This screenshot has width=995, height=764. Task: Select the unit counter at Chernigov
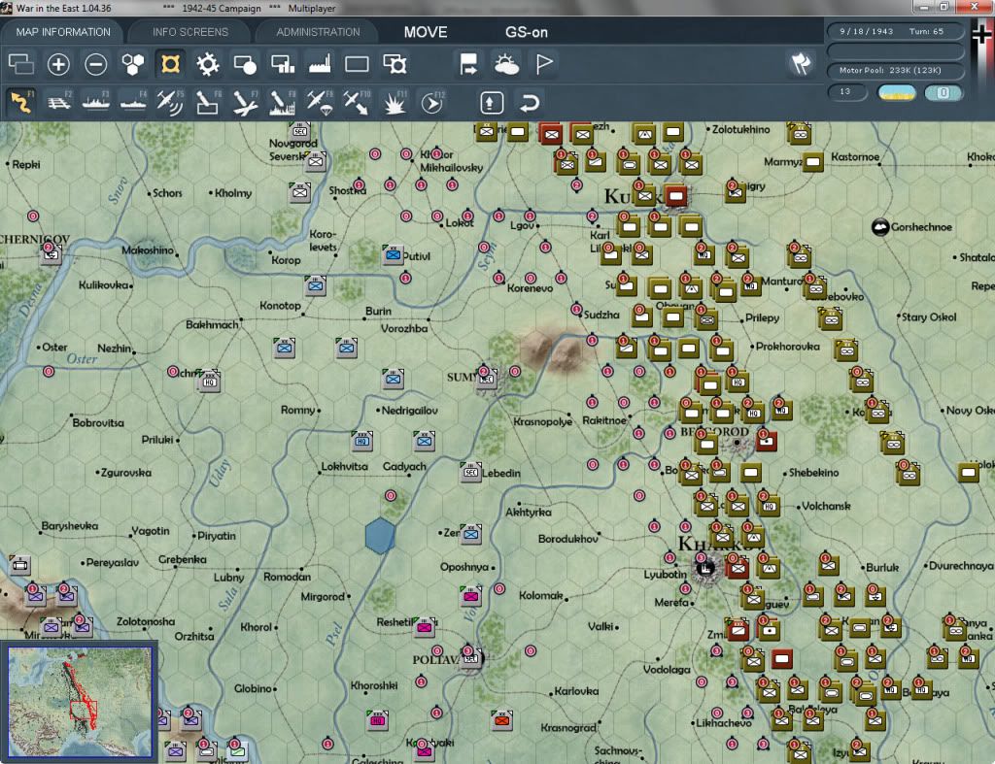51,253
